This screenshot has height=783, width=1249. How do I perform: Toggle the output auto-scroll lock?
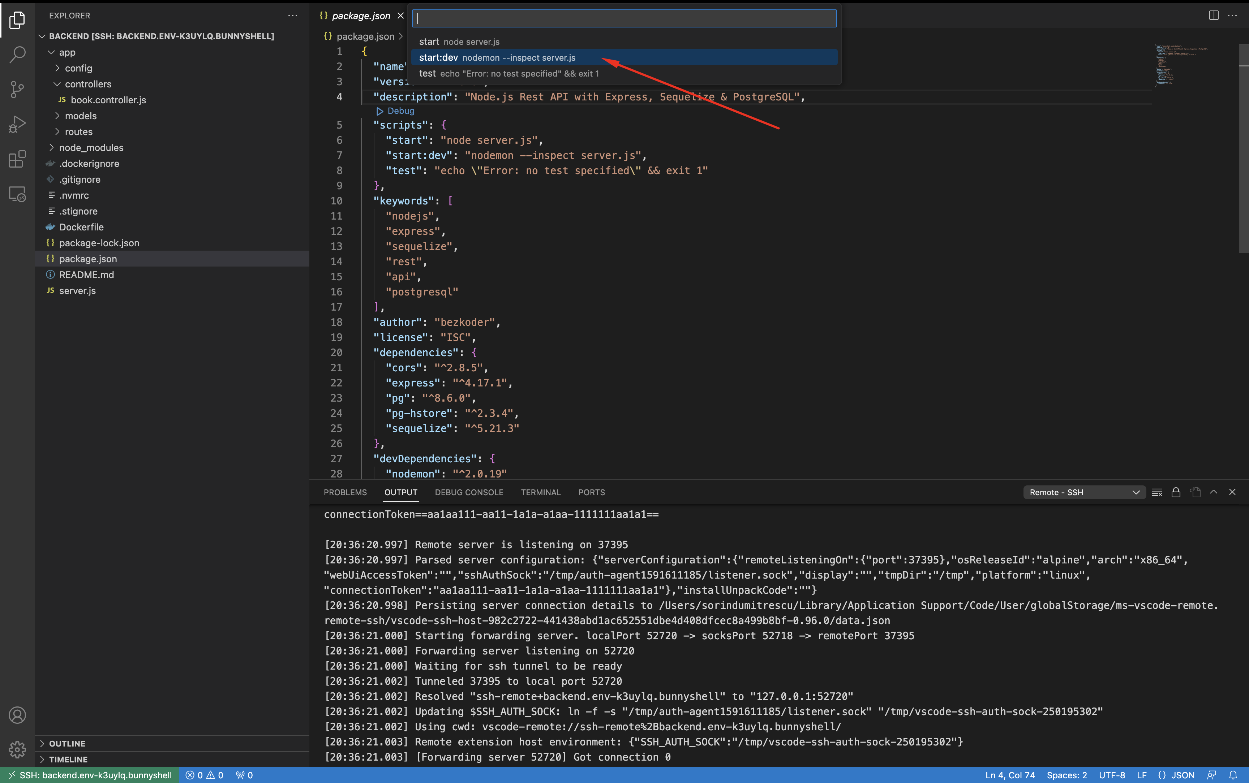tap(1175, 493)
